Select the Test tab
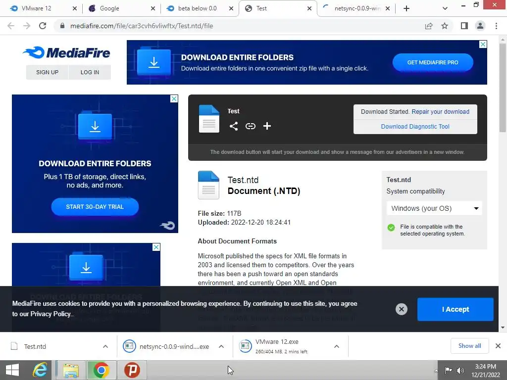This screenshot has width=507, height=380. point(261,8)
